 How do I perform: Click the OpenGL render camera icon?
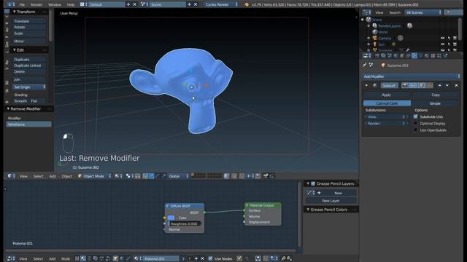coord(266,176)
